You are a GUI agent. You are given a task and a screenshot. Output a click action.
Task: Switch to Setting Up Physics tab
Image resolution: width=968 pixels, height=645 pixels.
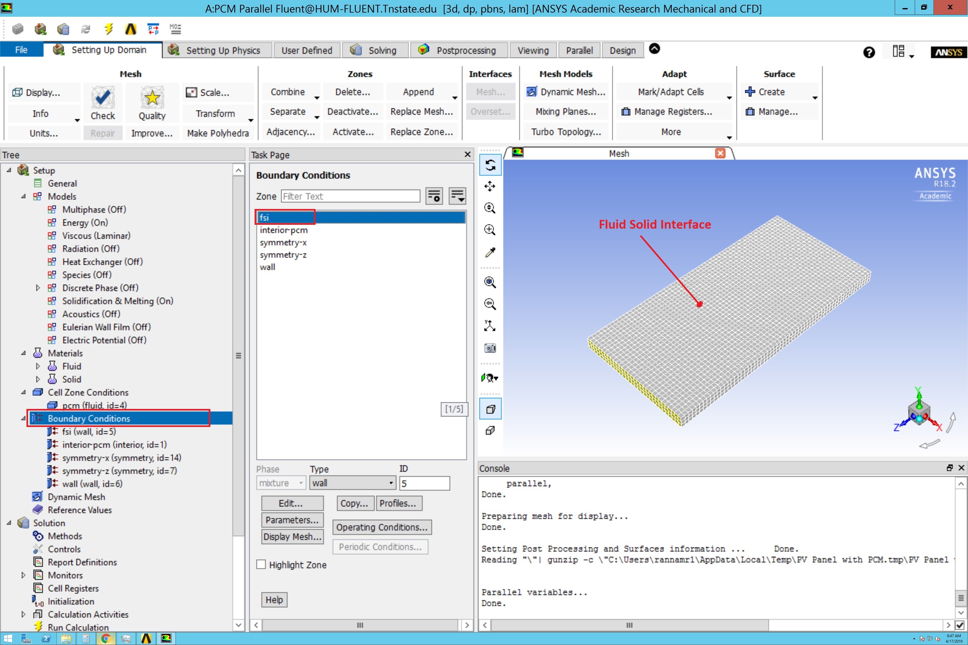point(217,50)
